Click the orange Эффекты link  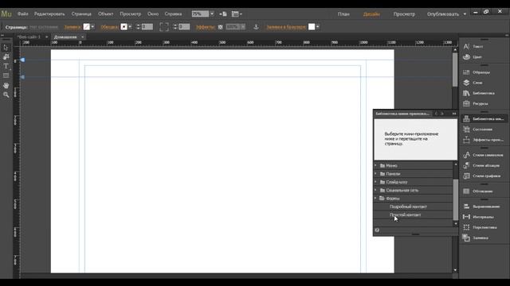tap(206, 27)
